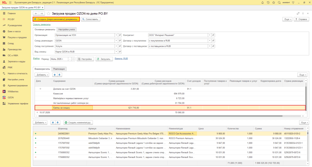The height and width of the screenshot is (167, 312).
Task: Open Добавить dropdown above settlements table
Action: pyautogui.click(x=42, y=75)
